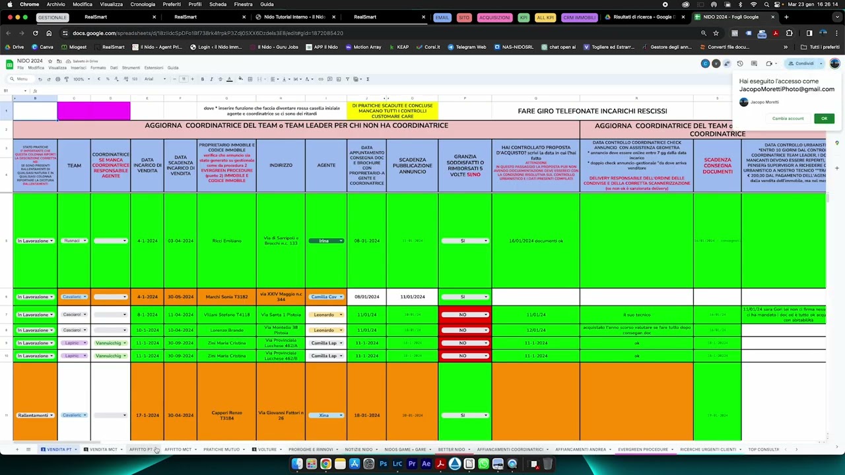Viewport: 845px width, 475px height.
Task: Click OK in the account access popup
Action: 824,119
